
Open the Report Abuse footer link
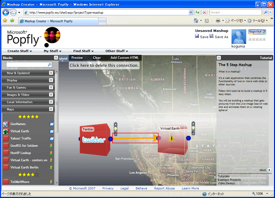click(x=165, y=188)
